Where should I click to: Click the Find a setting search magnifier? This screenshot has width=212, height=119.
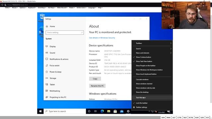[x=82, y=32]
